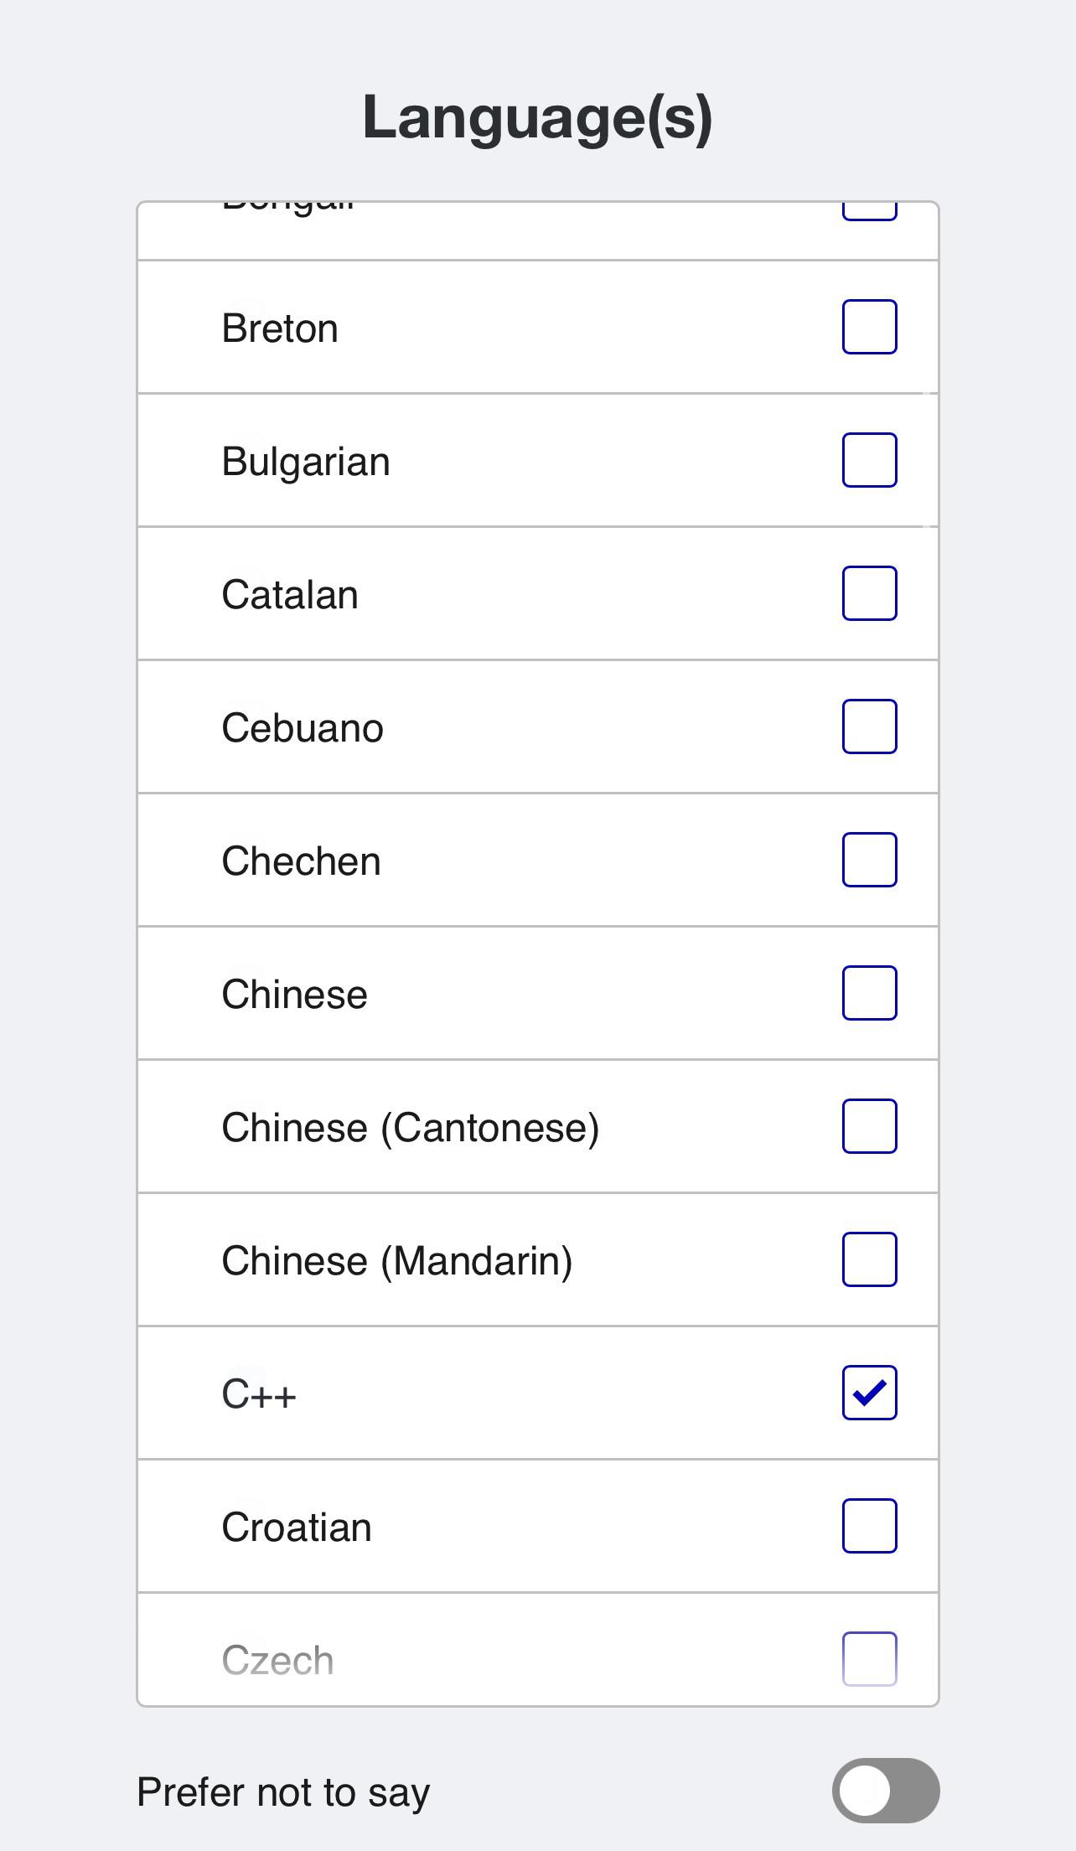Select the Bulgarian language checkbox
The height and width of the screenshot is (1851, 1076).
point(869,460)
